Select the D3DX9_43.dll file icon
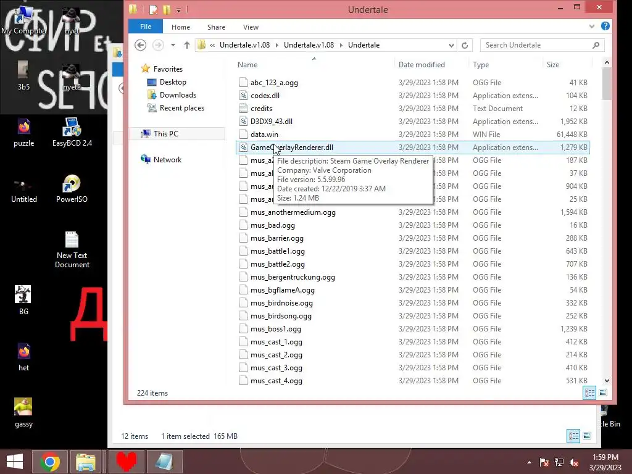 (243, 122)
